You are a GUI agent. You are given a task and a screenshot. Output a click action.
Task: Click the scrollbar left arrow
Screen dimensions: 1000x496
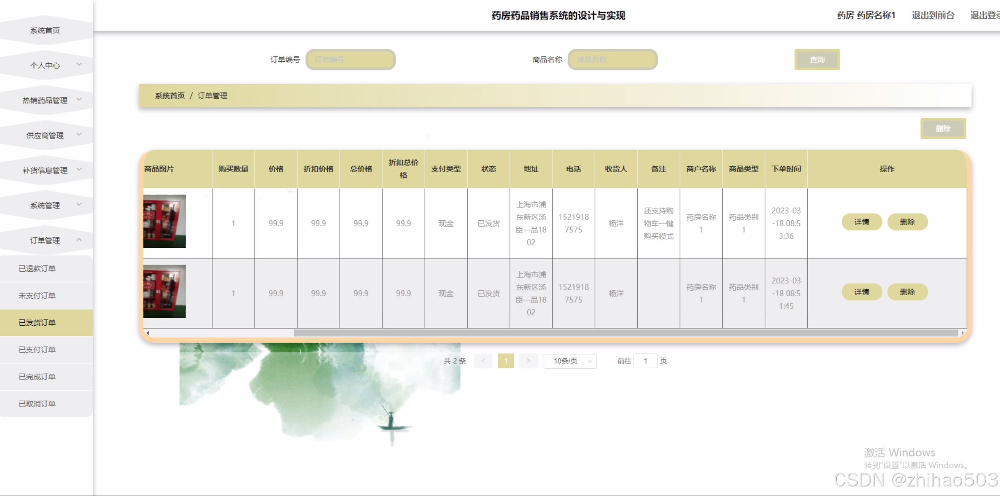[148, 333]
